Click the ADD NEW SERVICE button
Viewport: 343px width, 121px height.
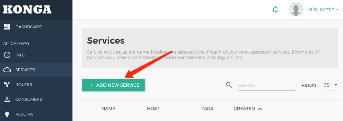[x=113, y=85]
